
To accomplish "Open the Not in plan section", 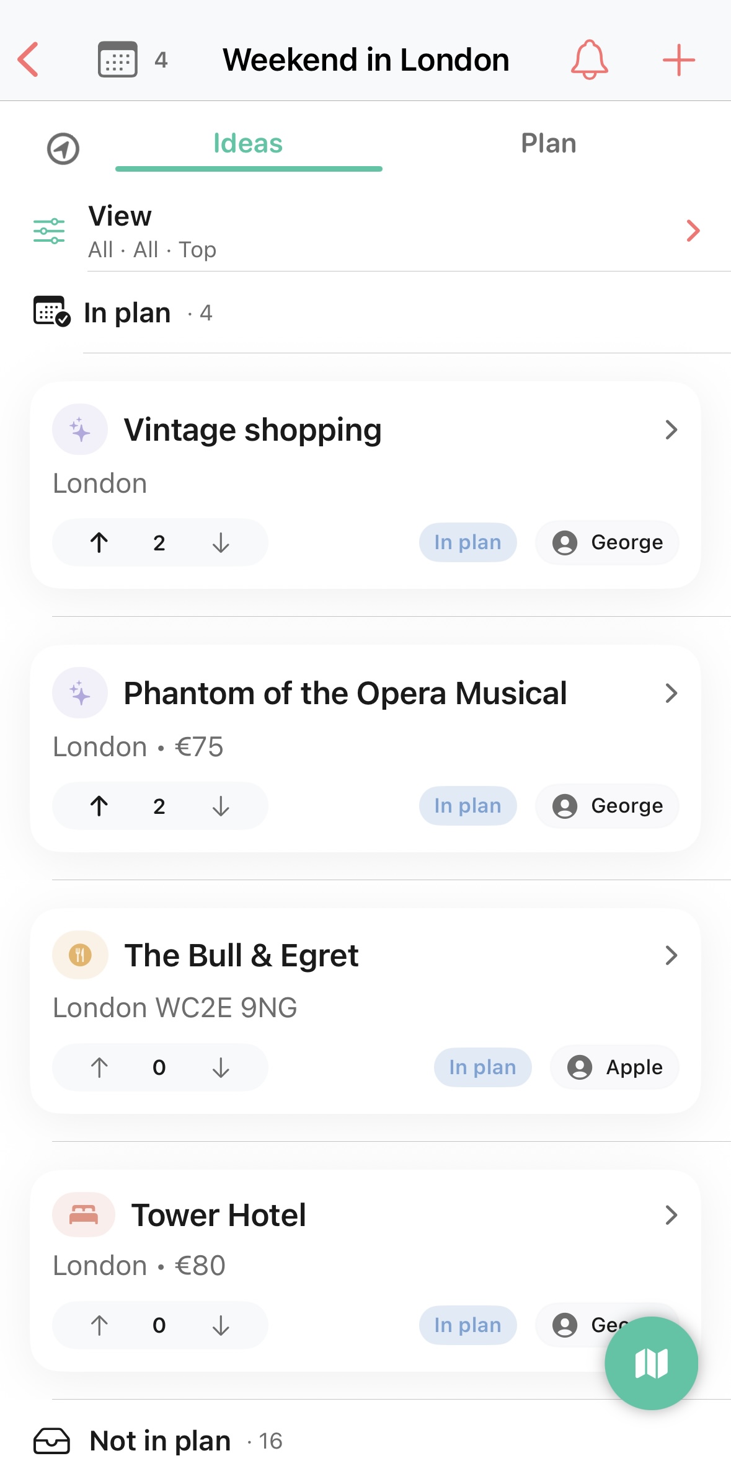I will pyautogui.click(x=160, y=1441).
